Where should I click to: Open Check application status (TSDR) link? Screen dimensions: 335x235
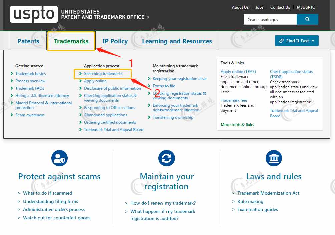291,74
